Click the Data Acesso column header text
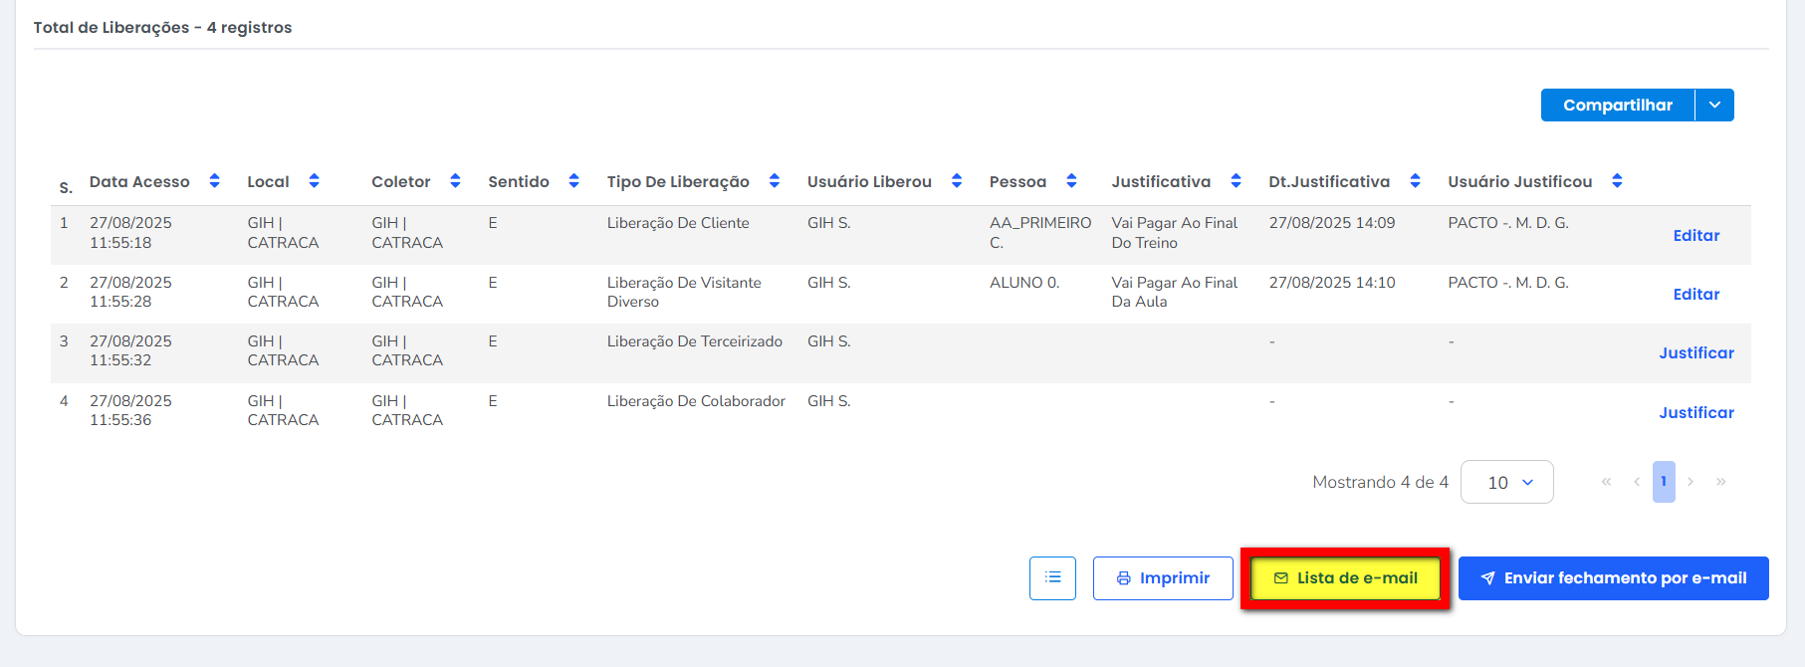This screenshot has width=1805, height=667. [x=139, y=181]
